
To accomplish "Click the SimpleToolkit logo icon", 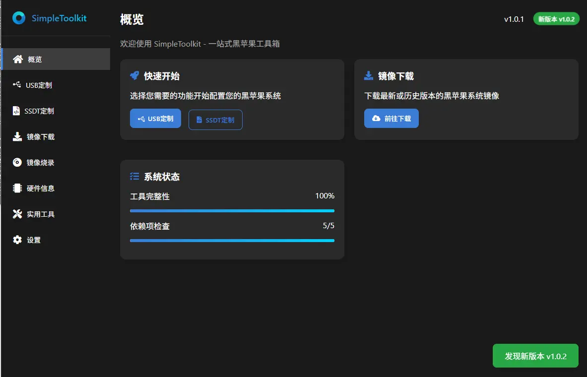I will [19, 18].
